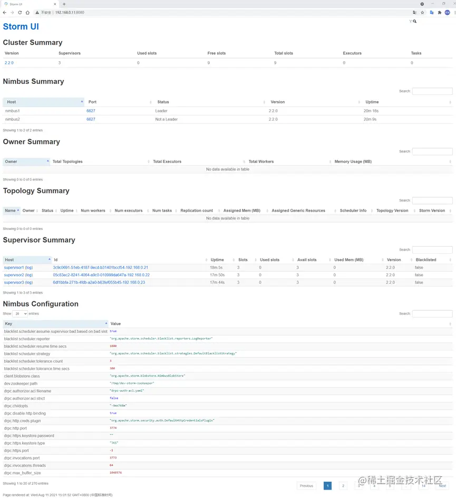Focus the Nimbus Summary search box

tap(432, 91)
